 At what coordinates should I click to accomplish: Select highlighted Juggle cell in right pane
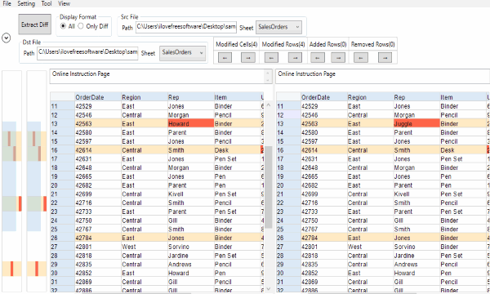coord(416,123)
